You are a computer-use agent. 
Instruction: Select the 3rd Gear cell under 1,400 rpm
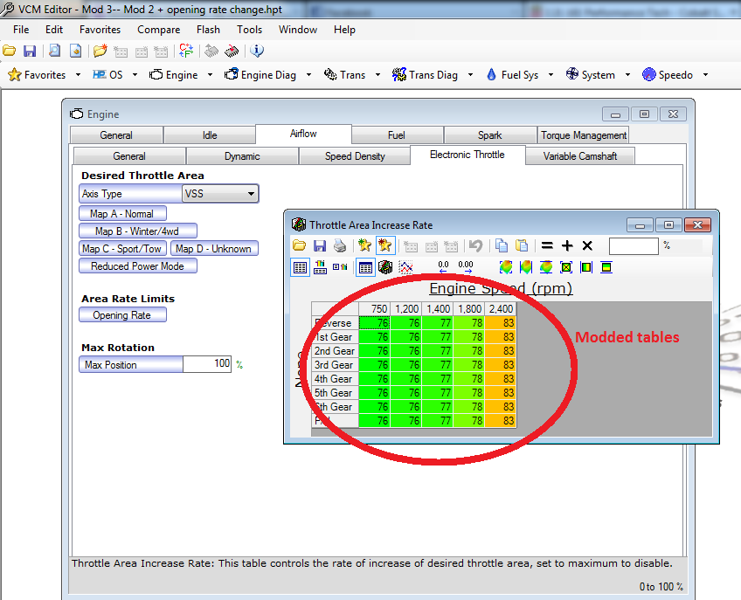[x=438, y=365]
